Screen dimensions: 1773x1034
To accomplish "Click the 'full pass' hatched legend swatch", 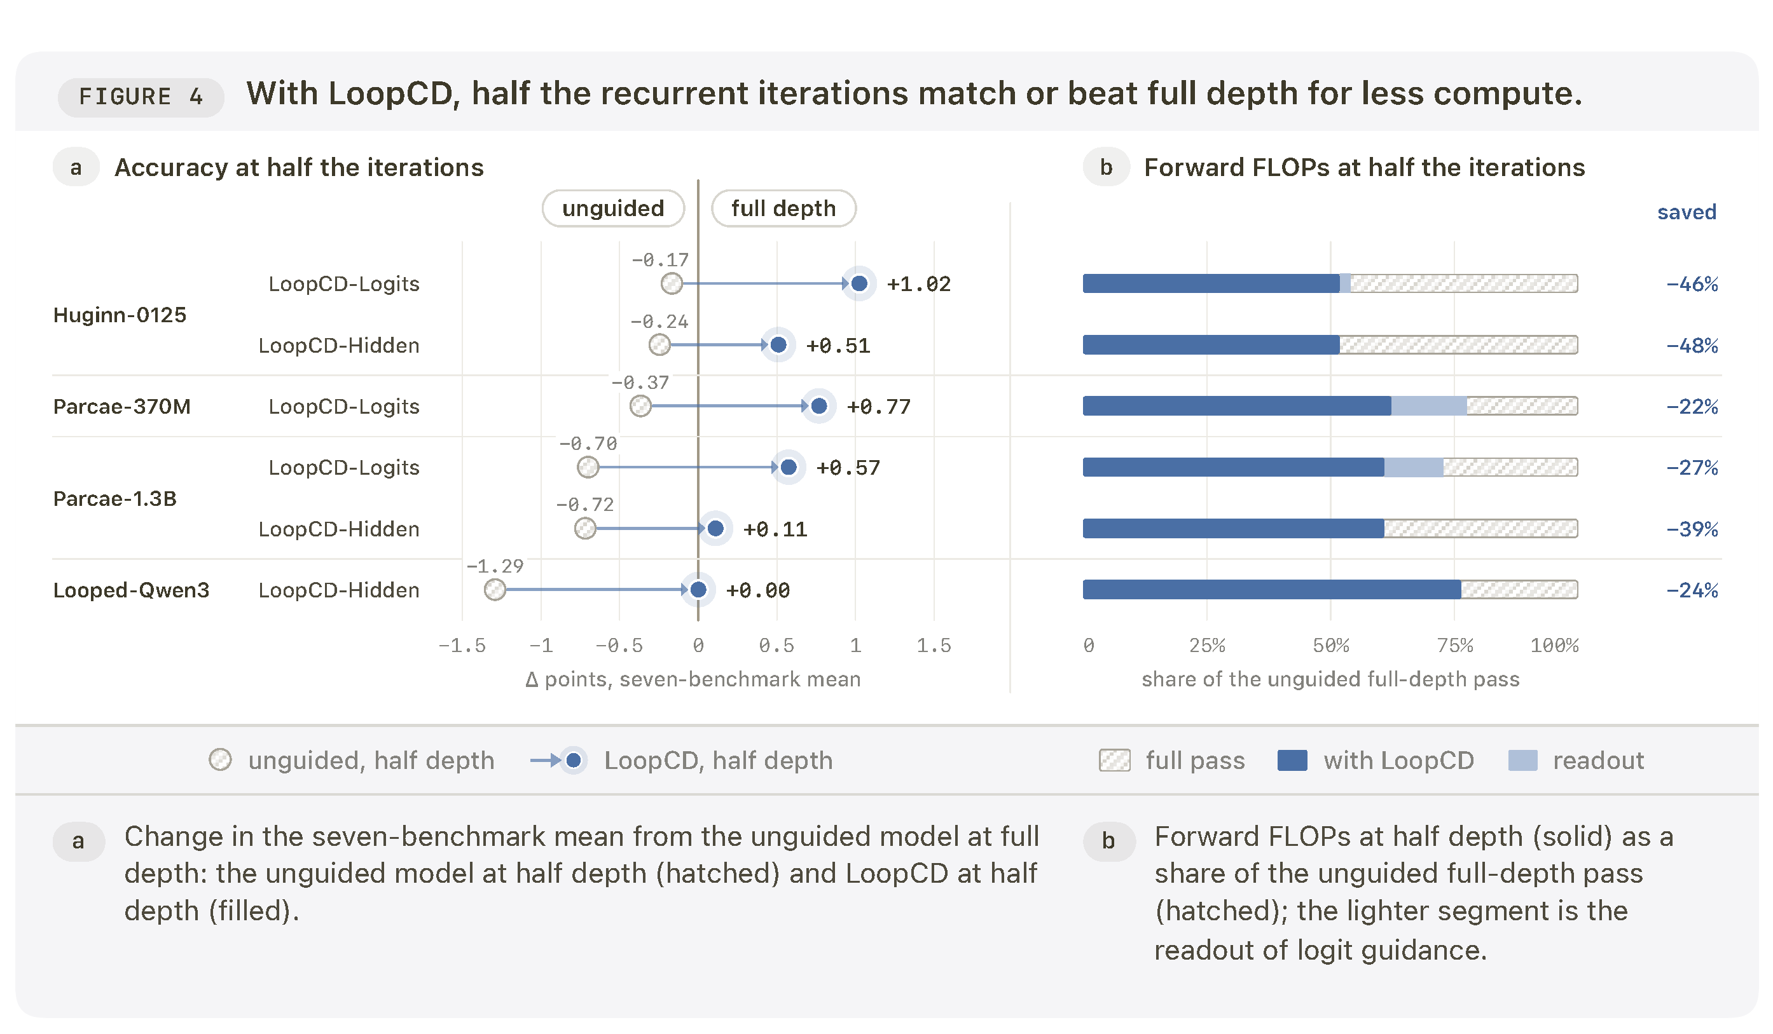I will click(1114, 760).
